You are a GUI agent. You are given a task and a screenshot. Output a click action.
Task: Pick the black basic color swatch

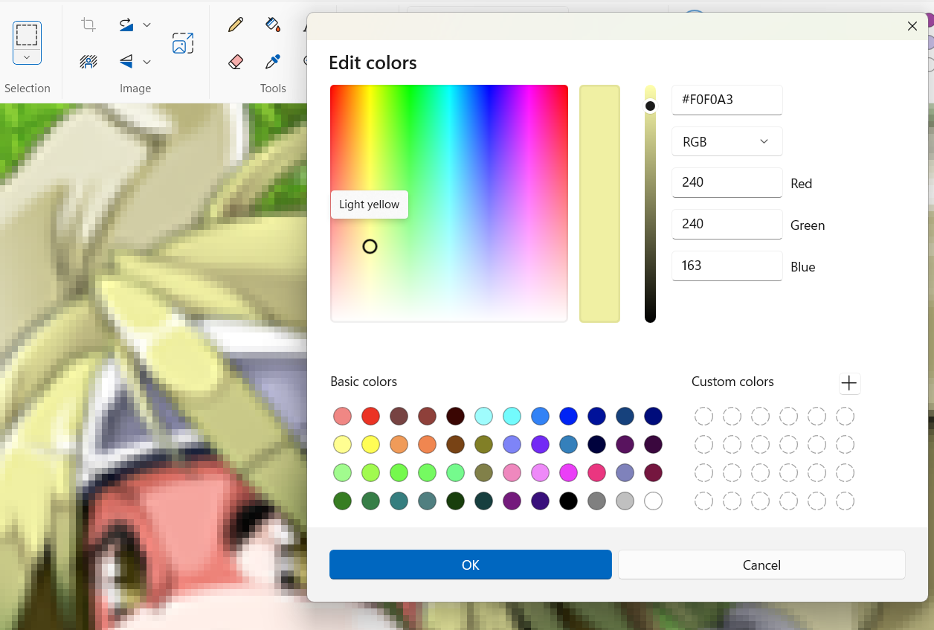568,501
